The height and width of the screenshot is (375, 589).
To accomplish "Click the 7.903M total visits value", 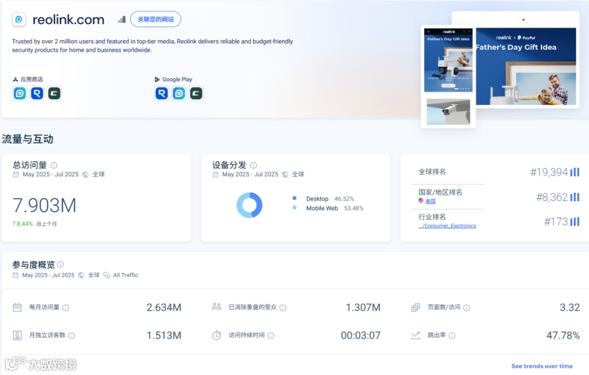I will coord(44,206).
